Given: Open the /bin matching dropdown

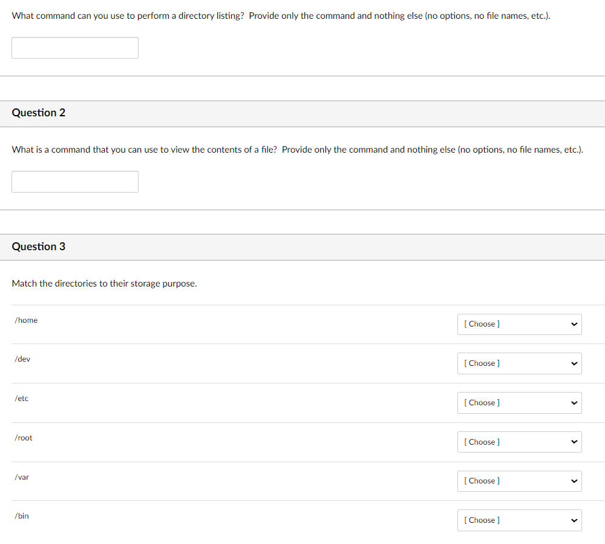Looking at the screenshot, I should tap(519, 520).
